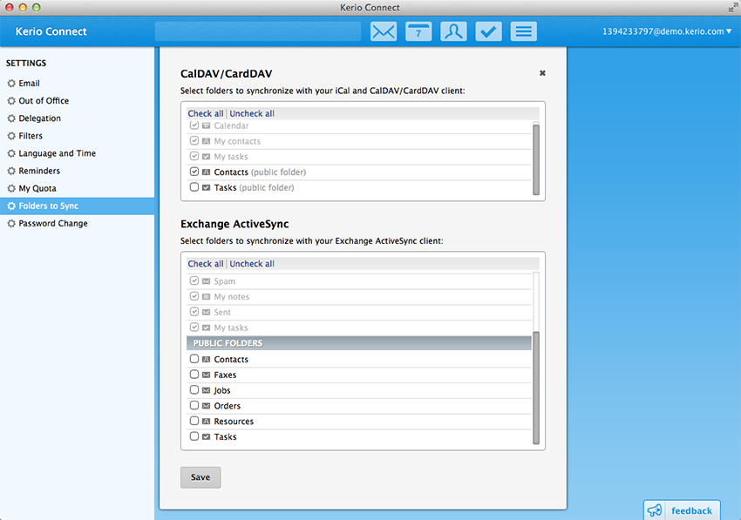Click the gear icon beside Email
Viewport: 741px width, 520px height.
coord(11,83)
